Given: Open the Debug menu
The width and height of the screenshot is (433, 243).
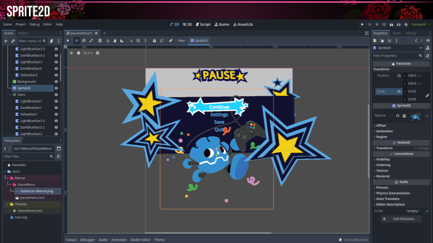Looking at the screenshot, I should pyautogui.click(x=35, y=24).
